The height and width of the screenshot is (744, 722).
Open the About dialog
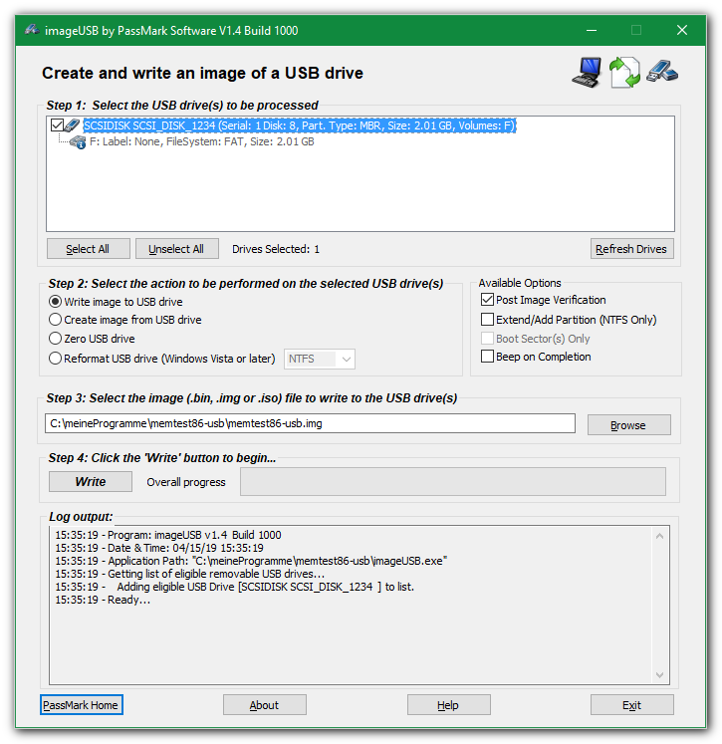tap(265, 705)
